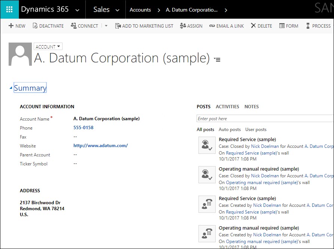
Task: Click the Assign people icon
Action: 183,26
